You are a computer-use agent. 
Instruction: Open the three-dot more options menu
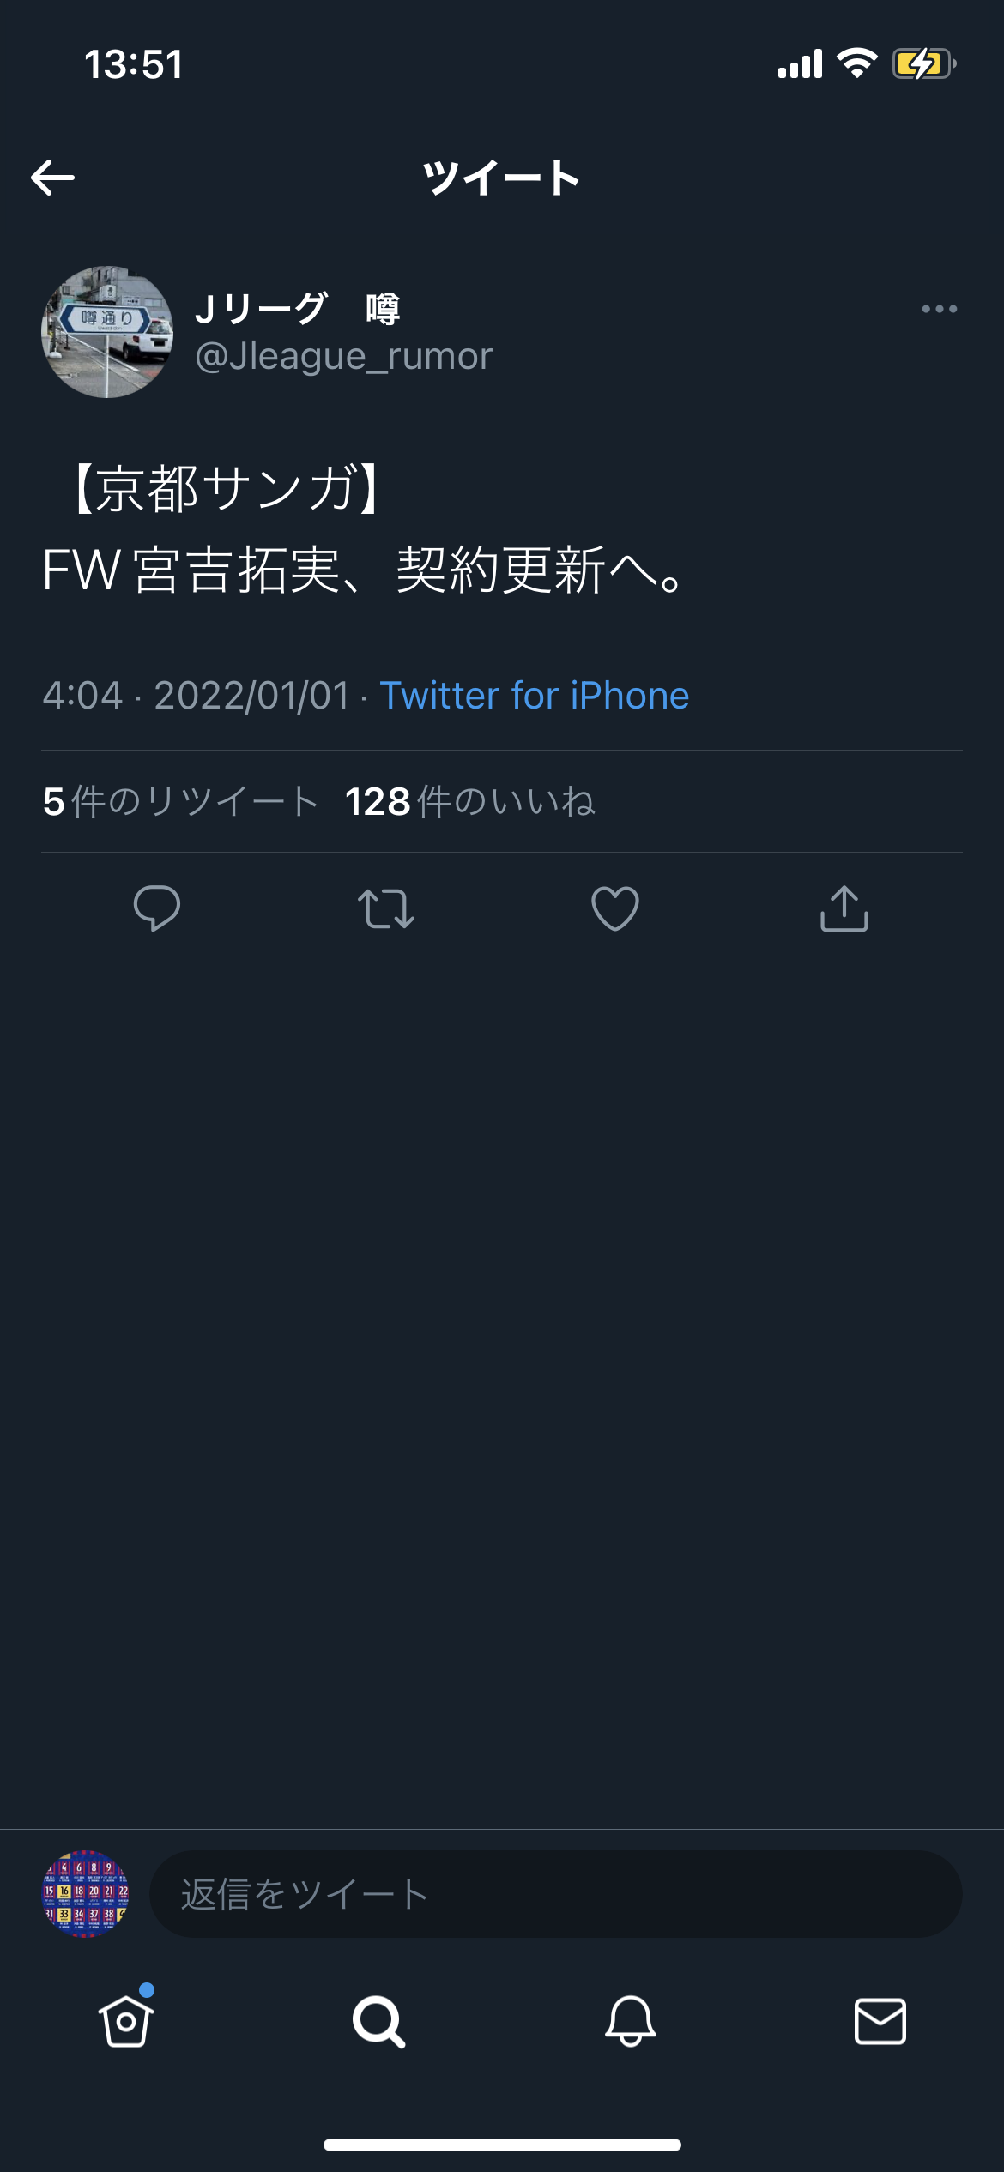[x=939, y=309]
